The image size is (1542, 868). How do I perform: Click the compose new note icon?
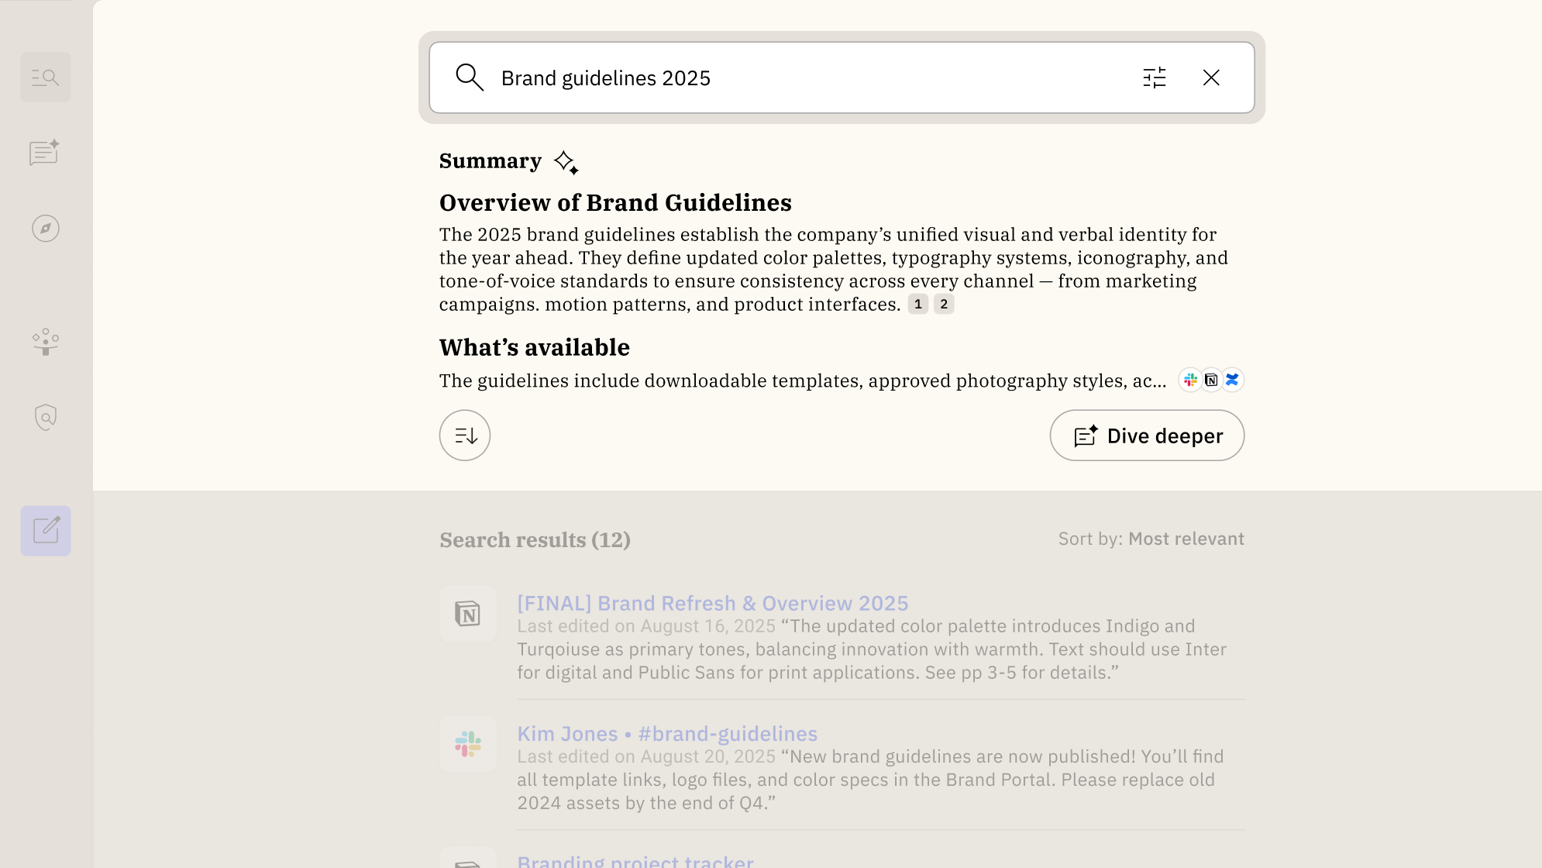pyautogui.click(x=46, y=531)
